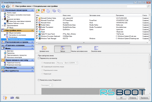The height and width of the screenshot is (102, 152).
Task: Switch to the Запуск tab
Action: tap(63, 49)
